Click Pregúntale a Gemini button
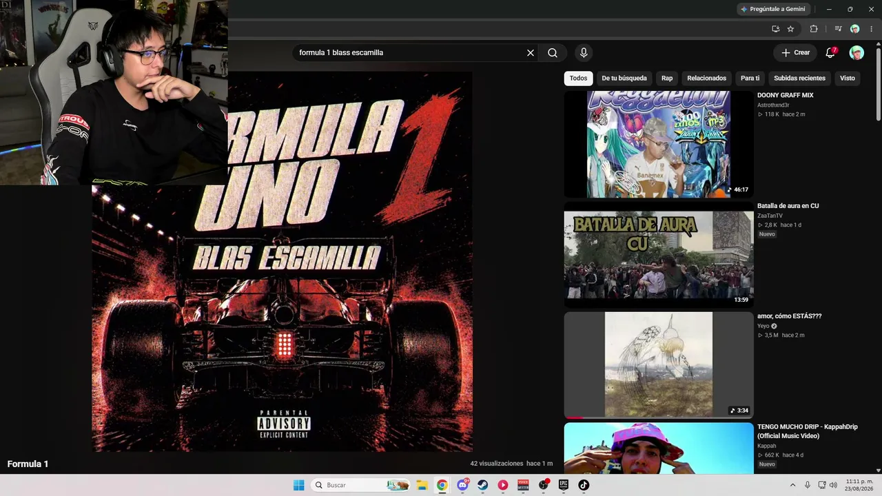The image size is (882, 496). (772, 9)
